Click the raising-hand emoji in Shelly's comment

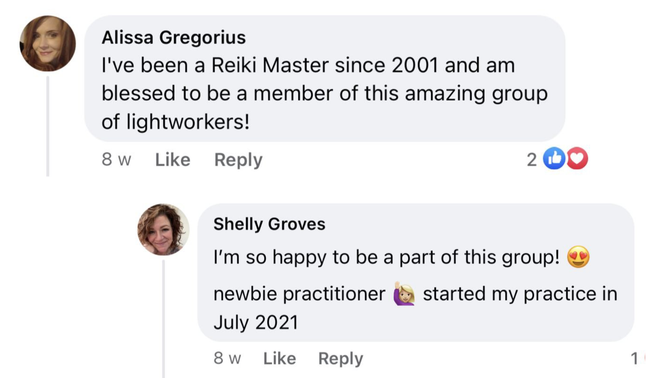coord(404,293)
